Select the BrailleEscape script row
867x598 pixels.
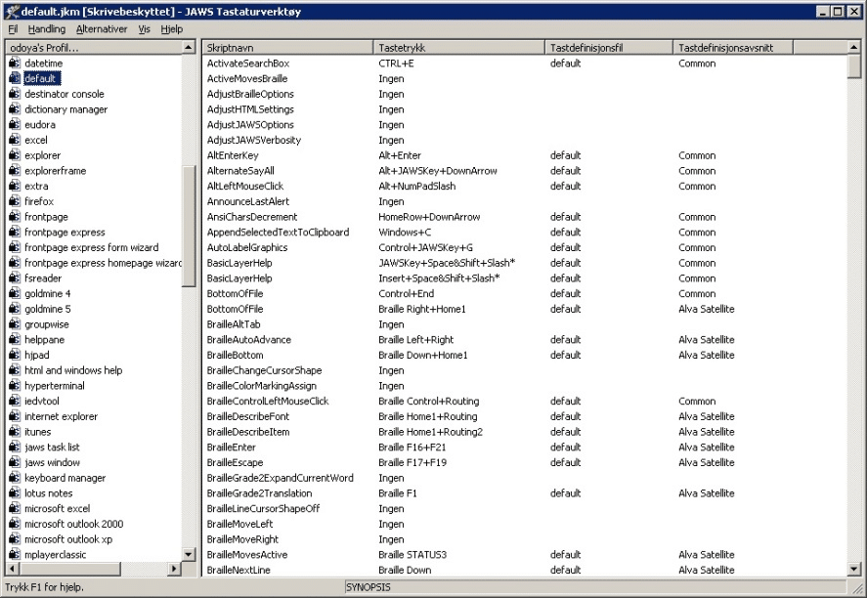[x=235, y=462]
